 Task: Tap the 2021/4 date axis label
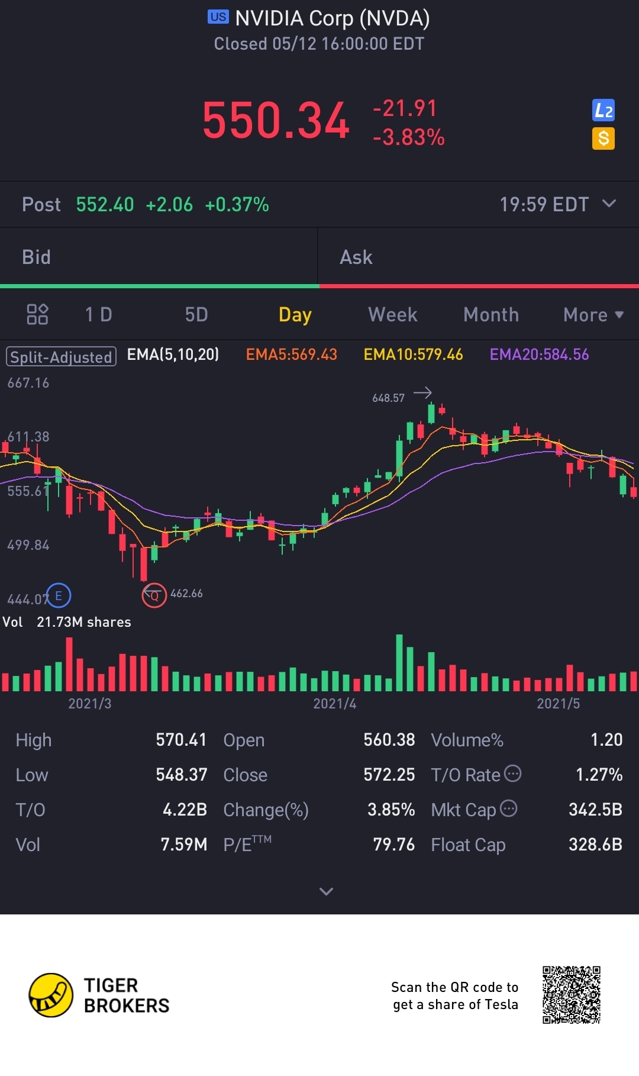335,704
